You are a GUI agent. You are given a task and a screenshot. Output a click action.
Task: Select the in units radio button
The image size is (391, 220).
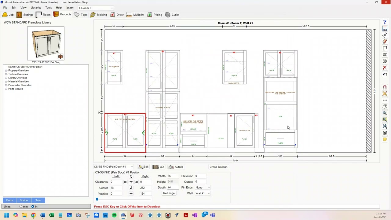33,207
